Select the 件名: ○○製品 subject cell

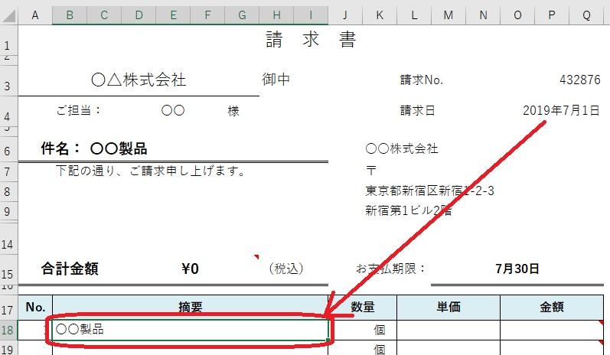click(94, 148)
